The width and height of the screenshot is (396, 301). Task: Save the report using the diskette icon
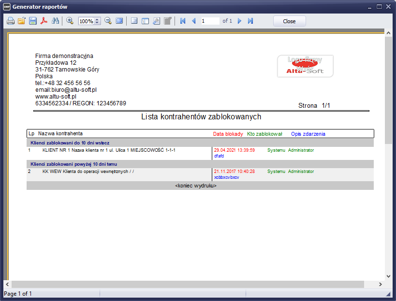coord(33,21)
